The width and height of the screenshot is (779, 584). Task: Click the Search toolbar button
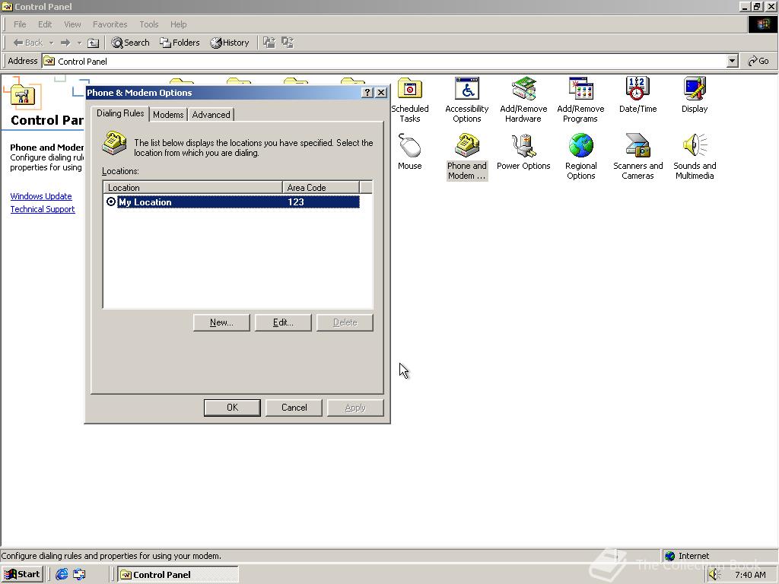click(x=130, y=43)
